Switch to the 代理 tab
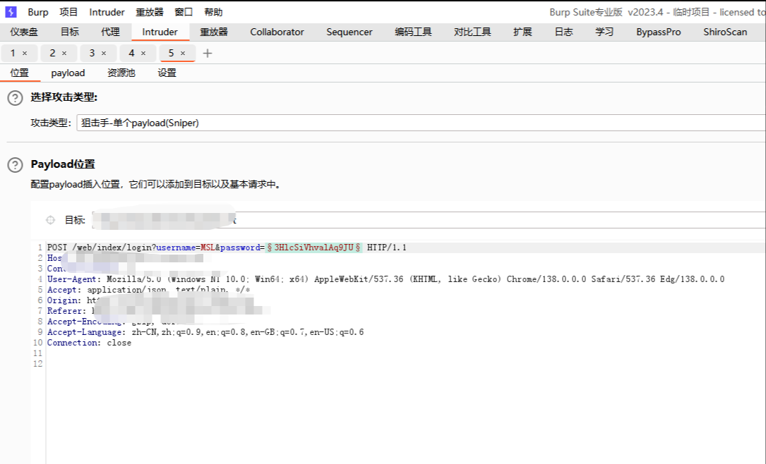This screenshot has height=464, width=766. tap(110, 32)
